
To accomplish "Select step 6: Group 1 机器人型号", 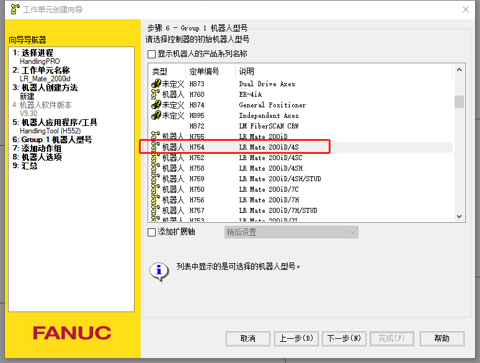I will 52,140.
